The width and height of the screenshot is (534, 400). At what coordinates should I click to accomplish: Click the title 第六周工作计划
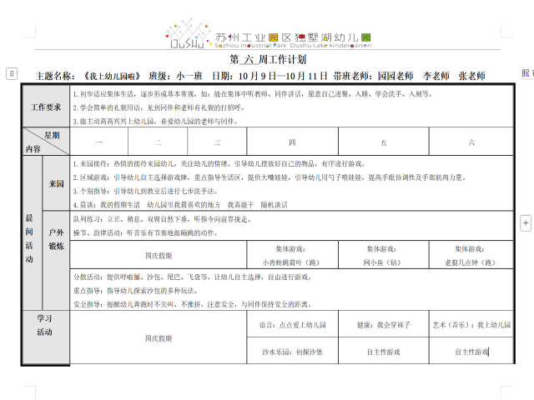(267, 60)
